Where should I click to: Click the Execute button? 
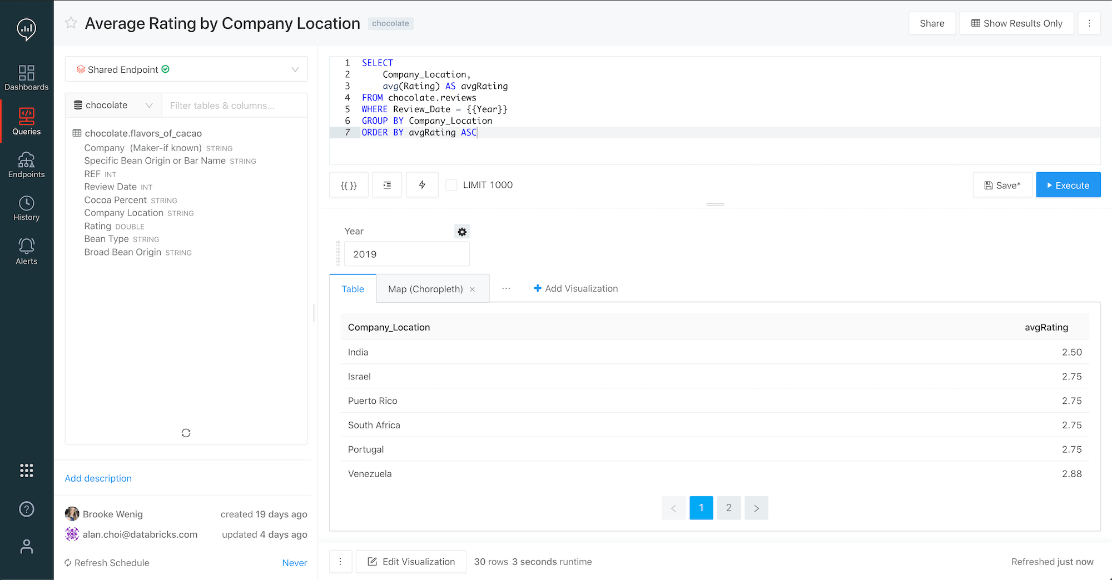tap(1068, 184)
